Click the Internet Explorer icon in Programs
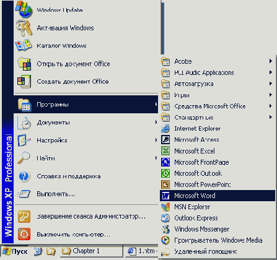Image resolution: width=277 pixels, height=260 pixels. [165, 129]
